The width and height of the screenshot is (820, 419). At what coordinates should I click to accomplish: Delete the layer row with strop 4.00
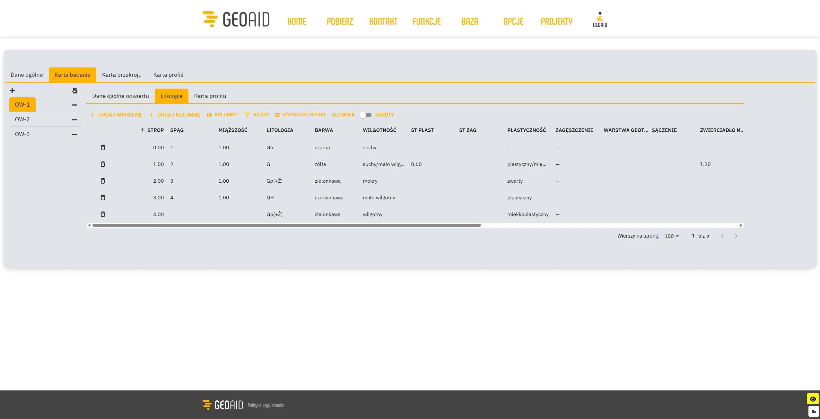coord(103,214)
